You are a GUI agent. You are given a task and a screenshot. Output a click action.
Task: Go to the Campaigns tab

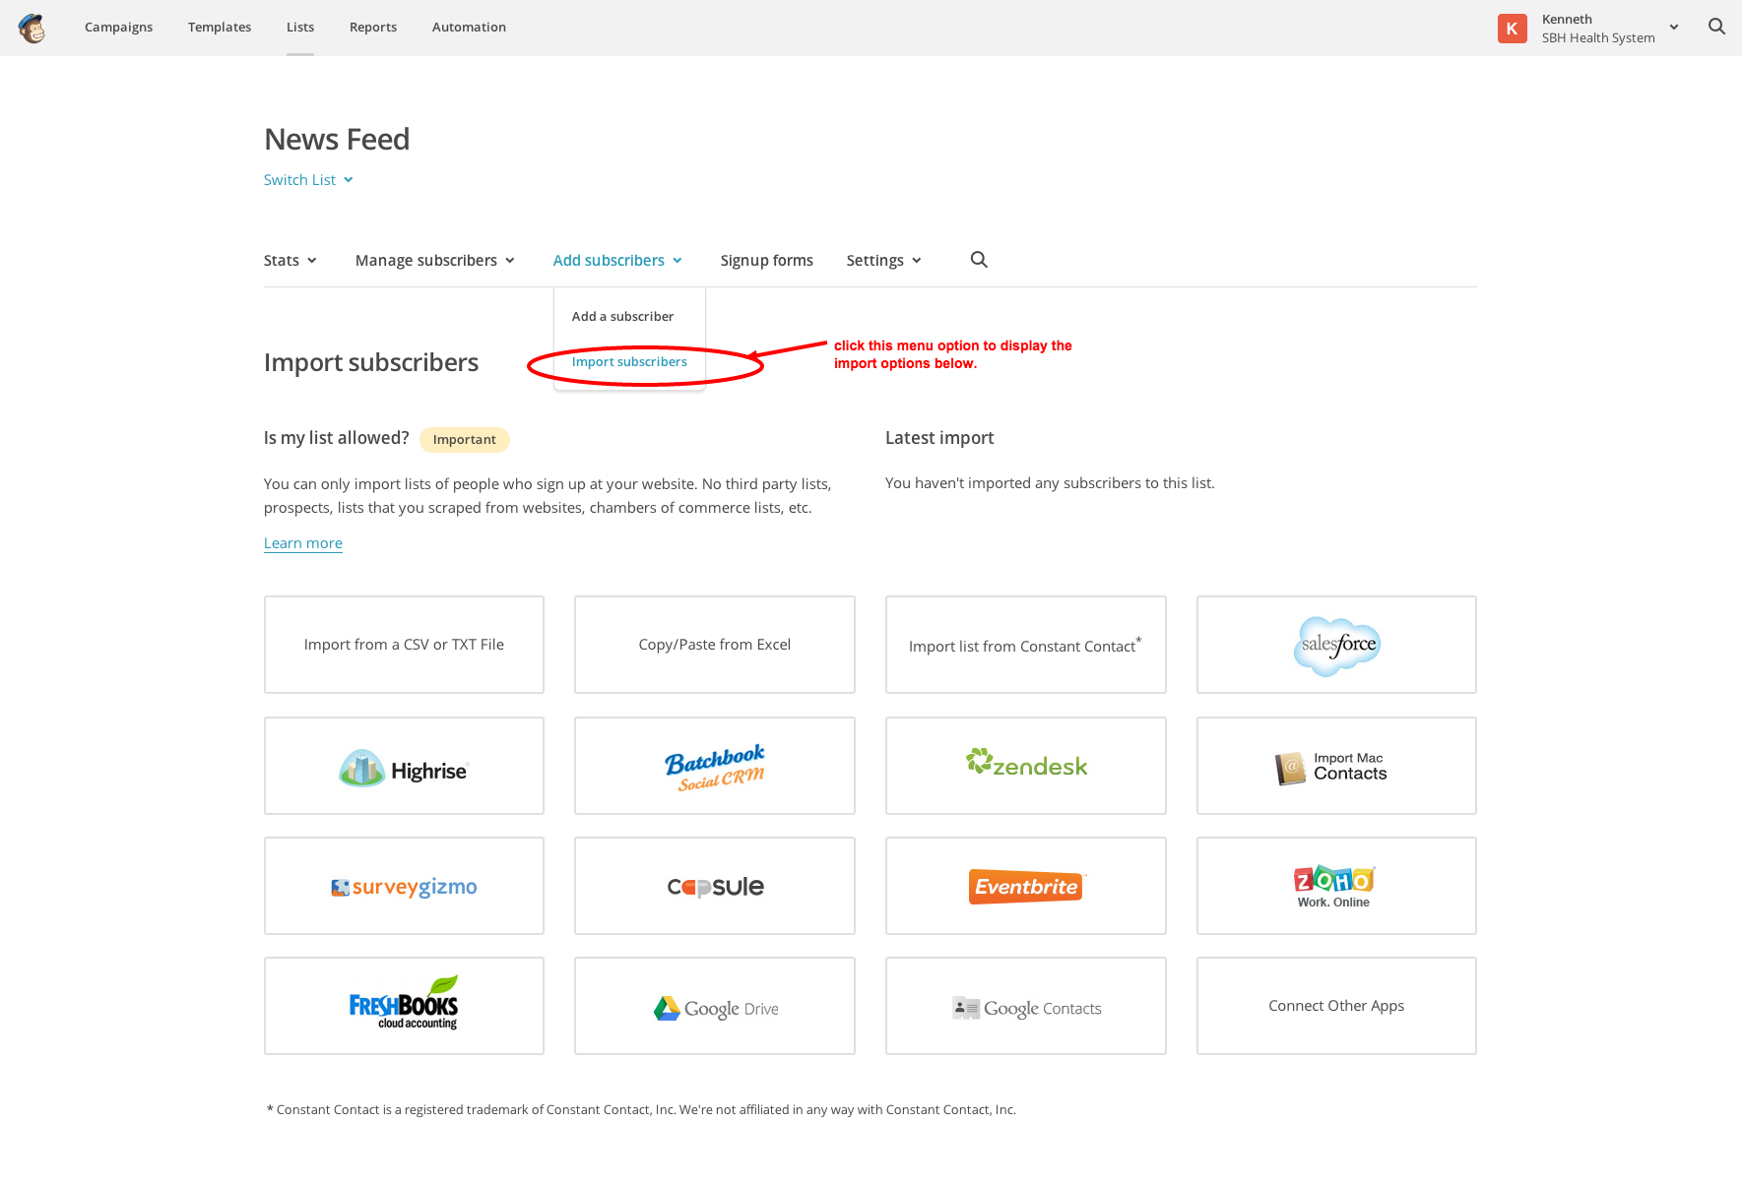click(118, 28)
